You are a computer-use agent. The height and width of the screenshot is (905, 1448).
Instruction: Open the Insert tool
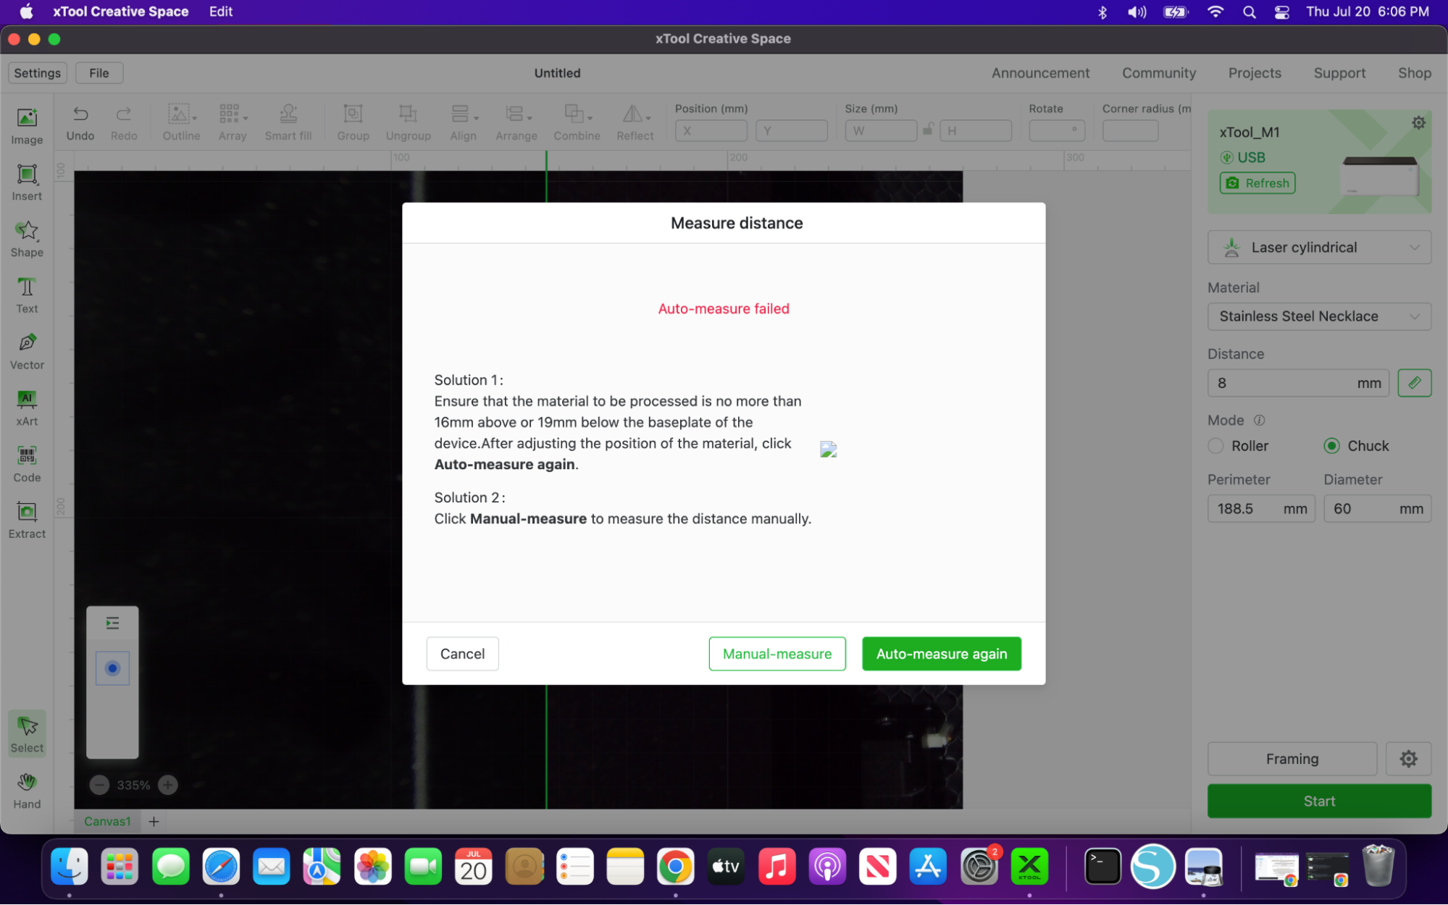[27, 182]
